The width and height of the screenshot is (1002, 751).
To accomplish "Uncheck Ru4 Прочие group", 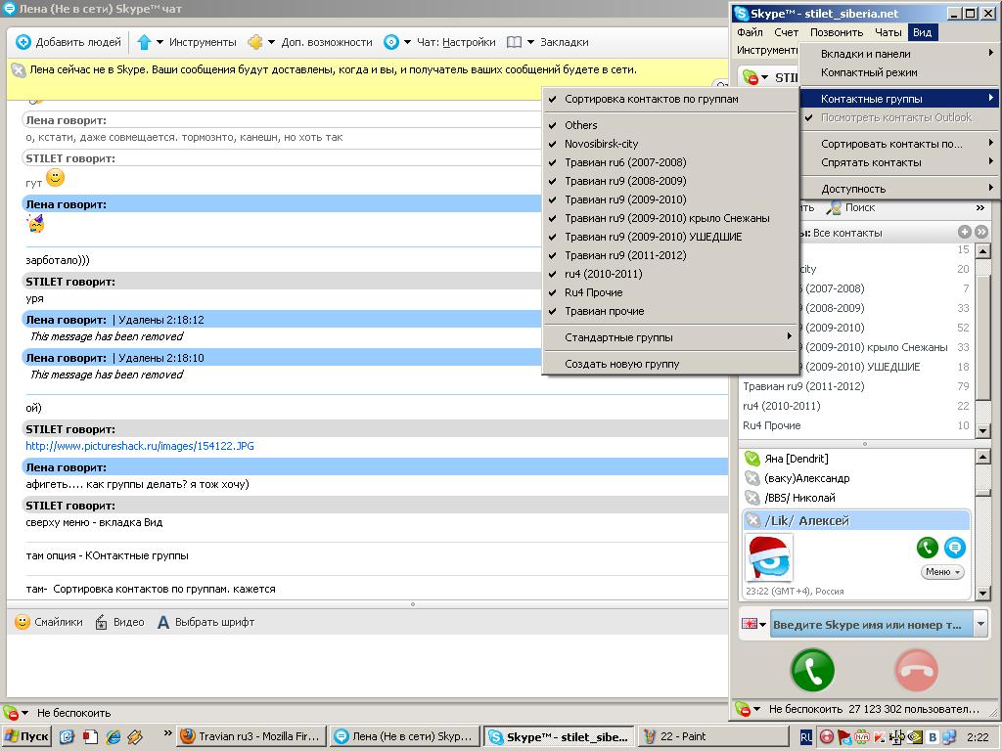I will (669, 291).
